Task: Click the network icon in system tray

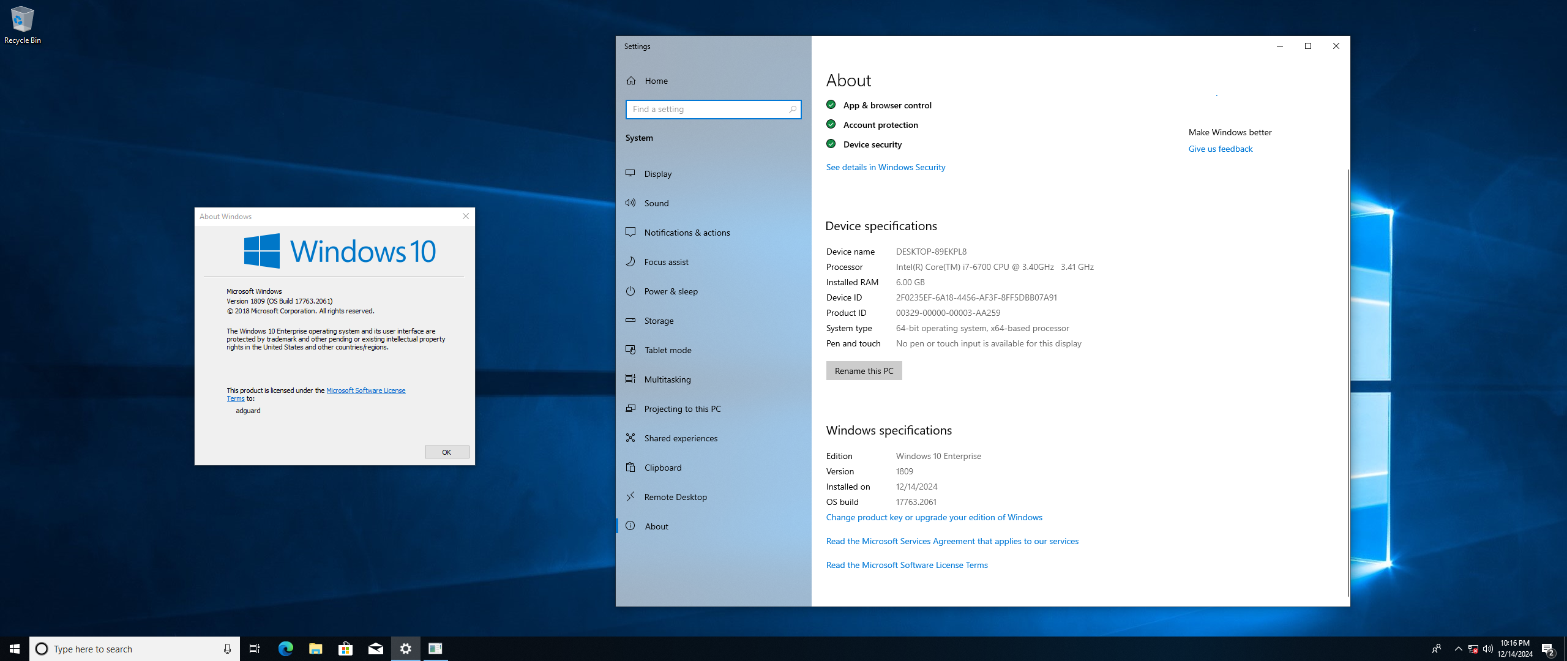Action: pos(1473,649)
